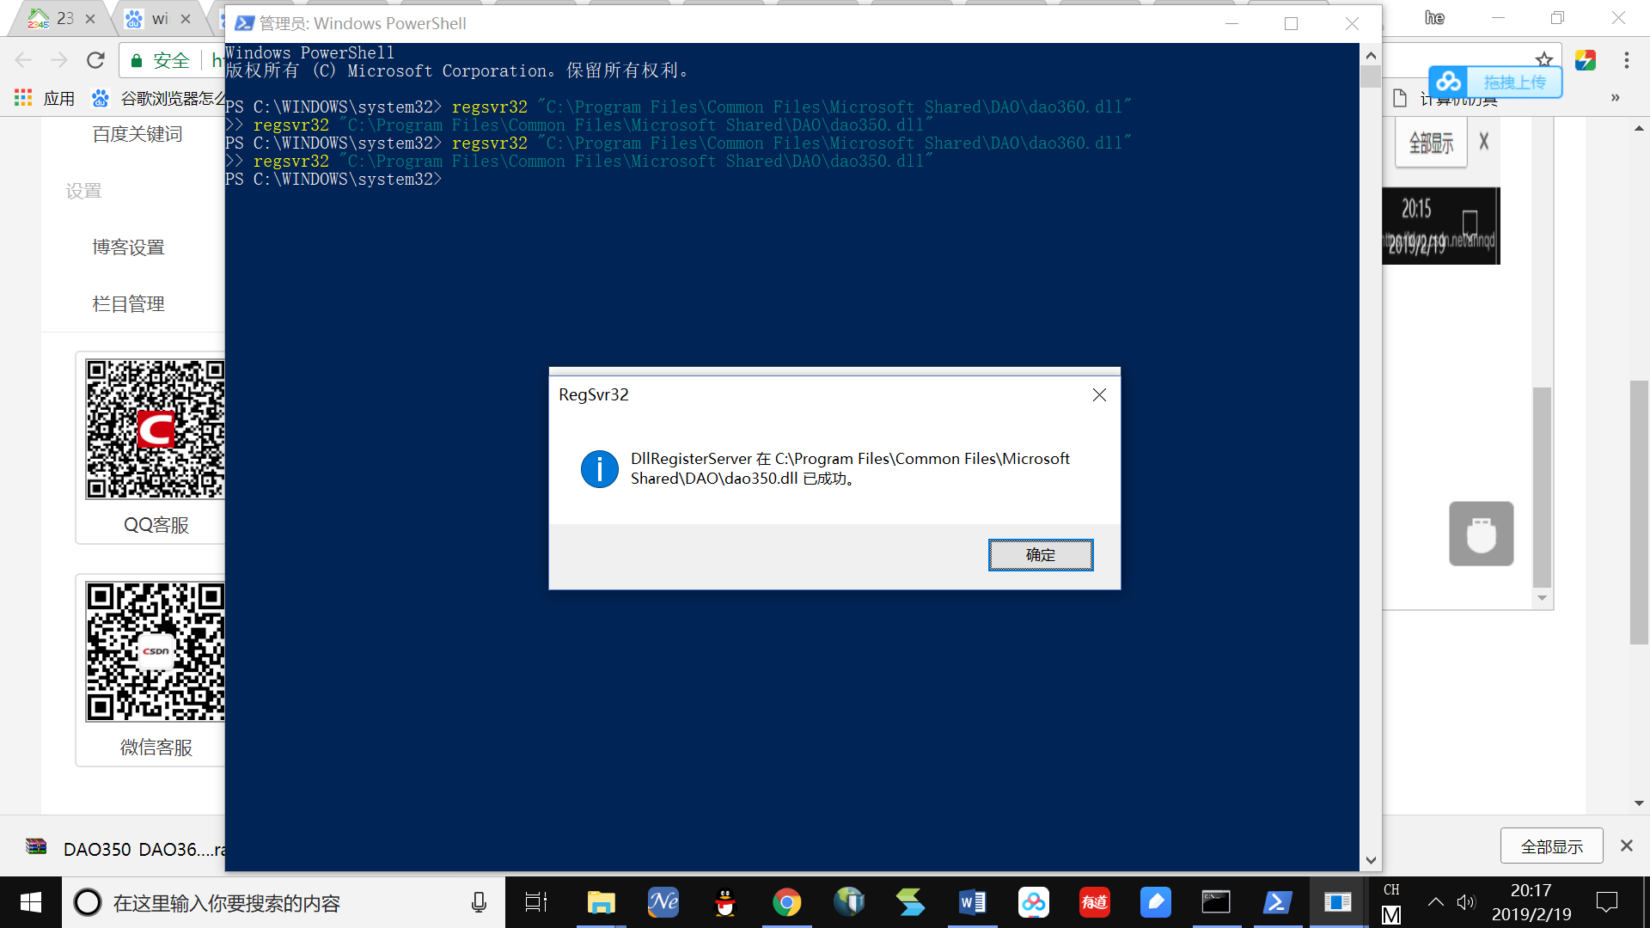
Task: Click the >> overflow chevron near the bookmarks
Action: tap(1615, 98)
